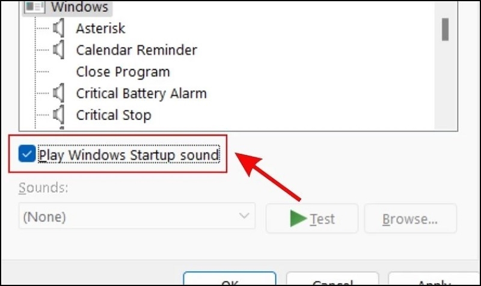Select the Close Program event
Viewport: 481px width, 286px height.
point(123,71)
